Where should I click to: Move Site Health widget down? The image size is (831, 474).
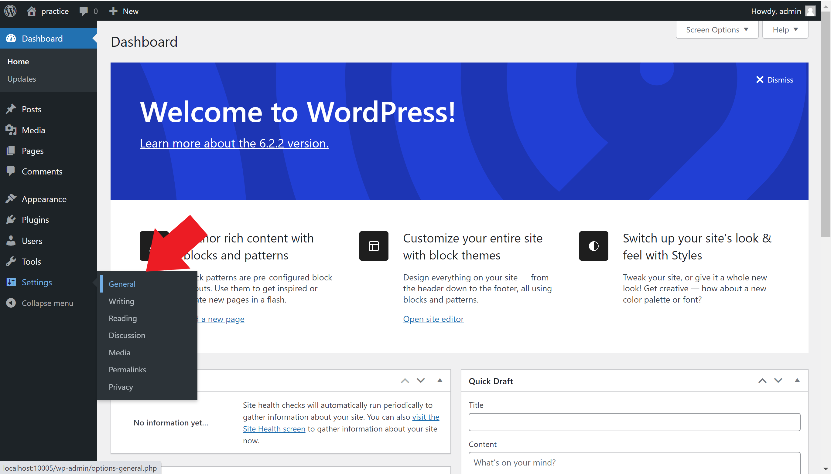(421, 381)
